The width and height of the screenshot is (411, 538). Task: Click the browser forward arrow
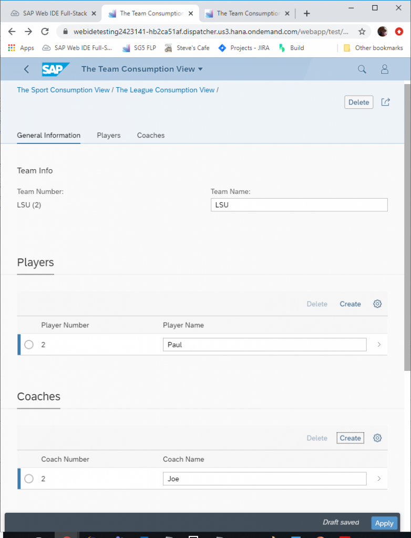click(28, 32)
